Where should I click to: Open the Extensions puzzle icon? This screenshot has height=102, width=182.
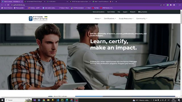click(x=171, y=5)
